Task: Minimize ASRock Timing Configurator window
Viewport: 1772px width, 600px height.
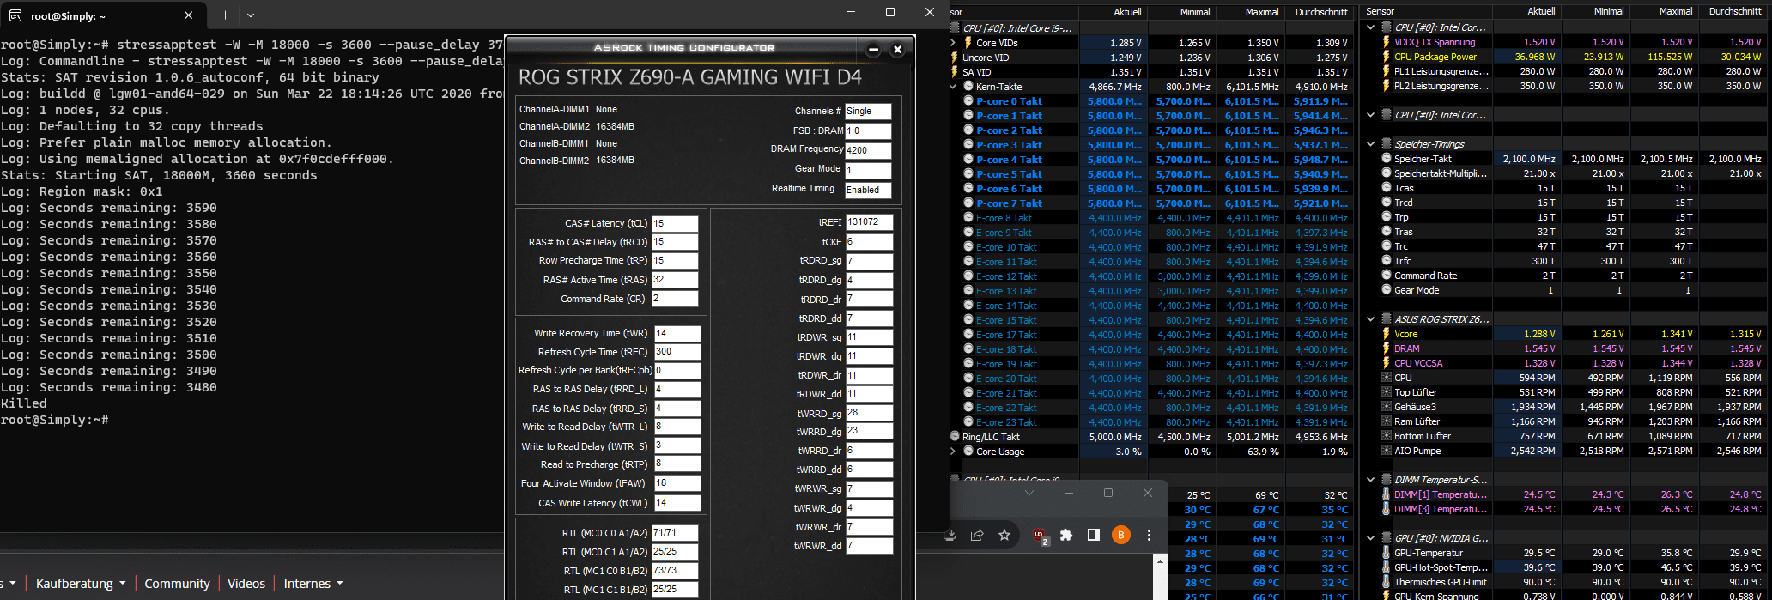Action: coord(873,49)
